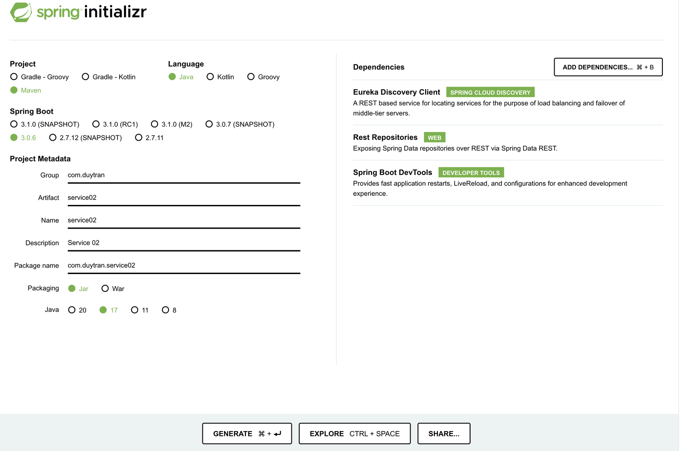Switch packaging to War
Screen dimensions: 687x451
[x=105, y=288]
